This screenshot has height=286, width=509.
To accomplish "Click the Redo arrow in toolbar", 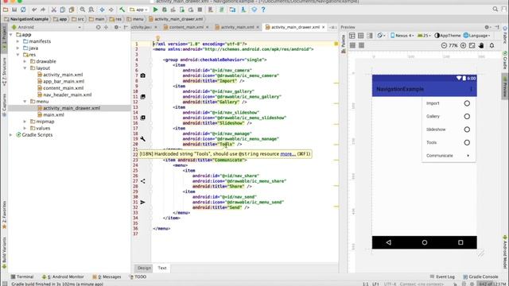I will pos(42,10).
